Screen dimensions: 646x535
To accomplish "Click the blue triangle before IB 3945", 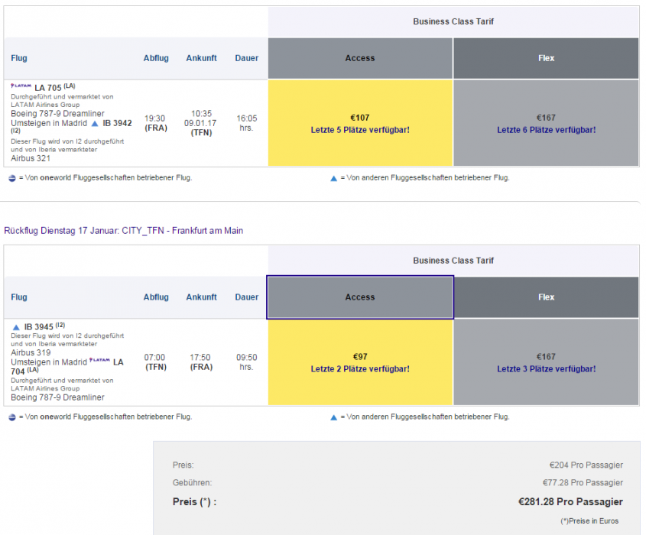I will pos(16,327).
